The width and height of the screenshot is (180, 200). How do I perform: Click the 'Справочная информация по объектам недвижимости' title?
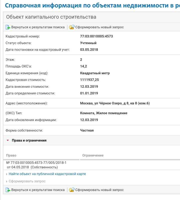pos(92,5)
